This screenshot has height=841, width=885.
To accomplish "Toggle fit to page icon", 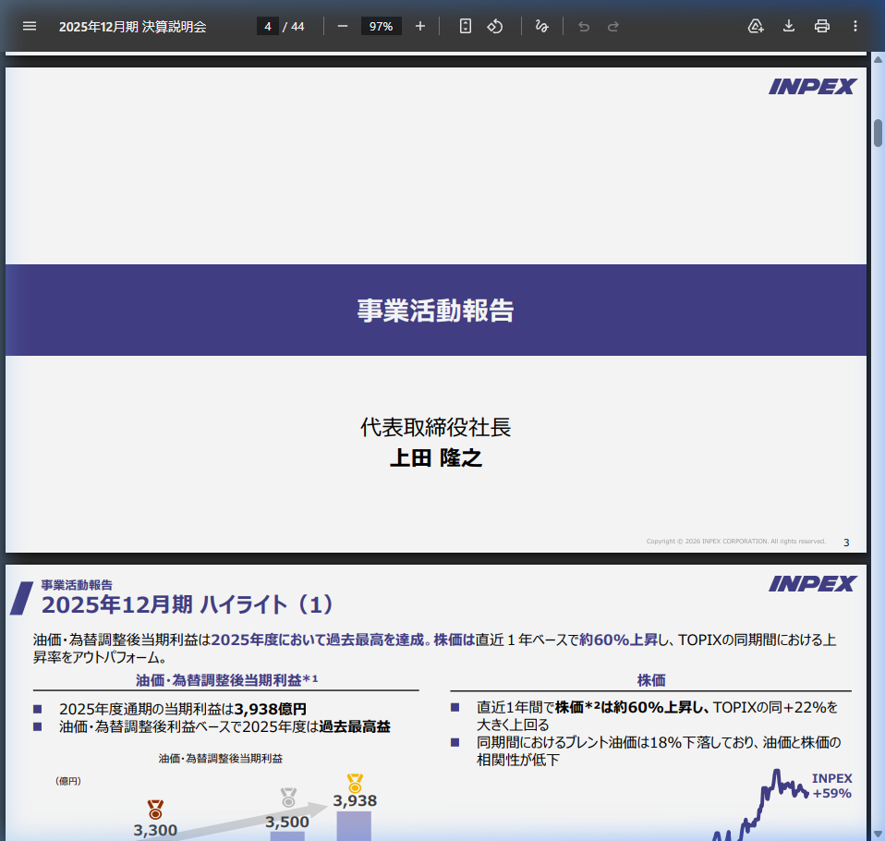I will pos(465,26).
